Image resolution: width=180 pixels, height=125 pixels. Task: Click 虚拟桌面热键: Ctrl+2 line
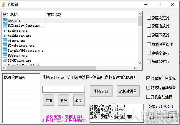tap(108, 113)
